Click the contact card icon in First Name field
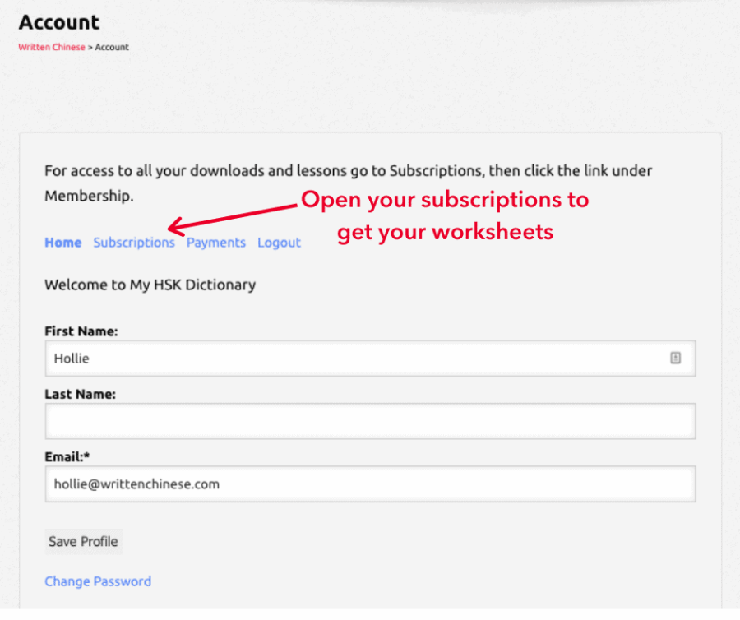Image resolution: width=740 pixels, height=620 pixels. point(675,358)
